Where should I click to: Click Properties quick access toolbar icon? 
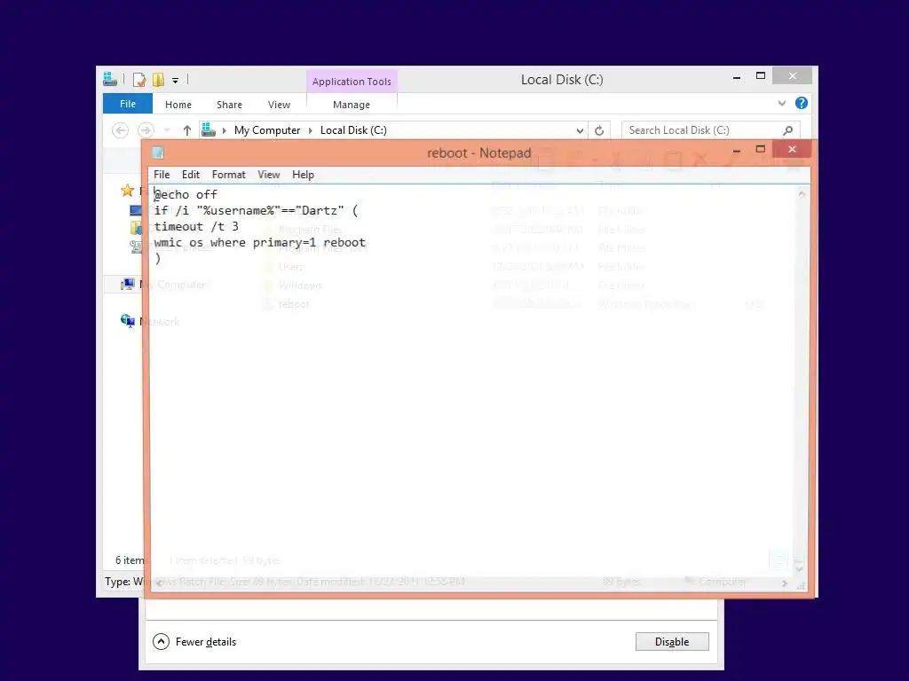point(139,79)
